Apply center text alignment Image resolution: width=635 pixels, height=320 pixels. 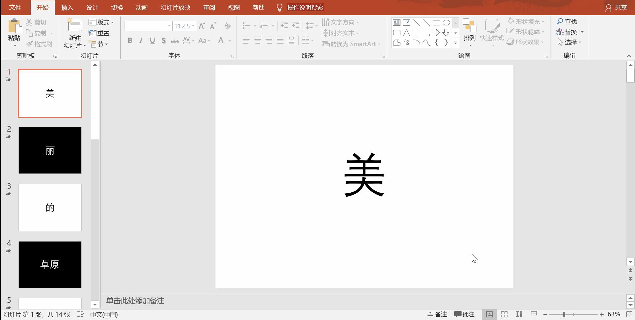(257, 40)
